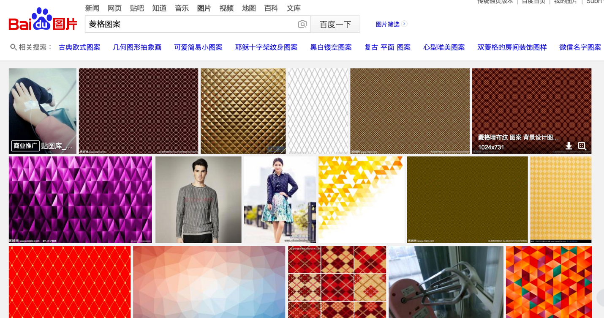Viewport: 604px width, 318px height.
Task: Click the 百度一下 search button
Action: point(335,24)
